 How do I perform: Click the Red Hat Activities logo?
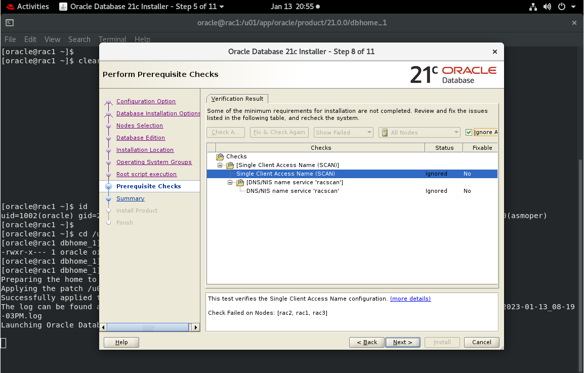(x=11, y=7)
